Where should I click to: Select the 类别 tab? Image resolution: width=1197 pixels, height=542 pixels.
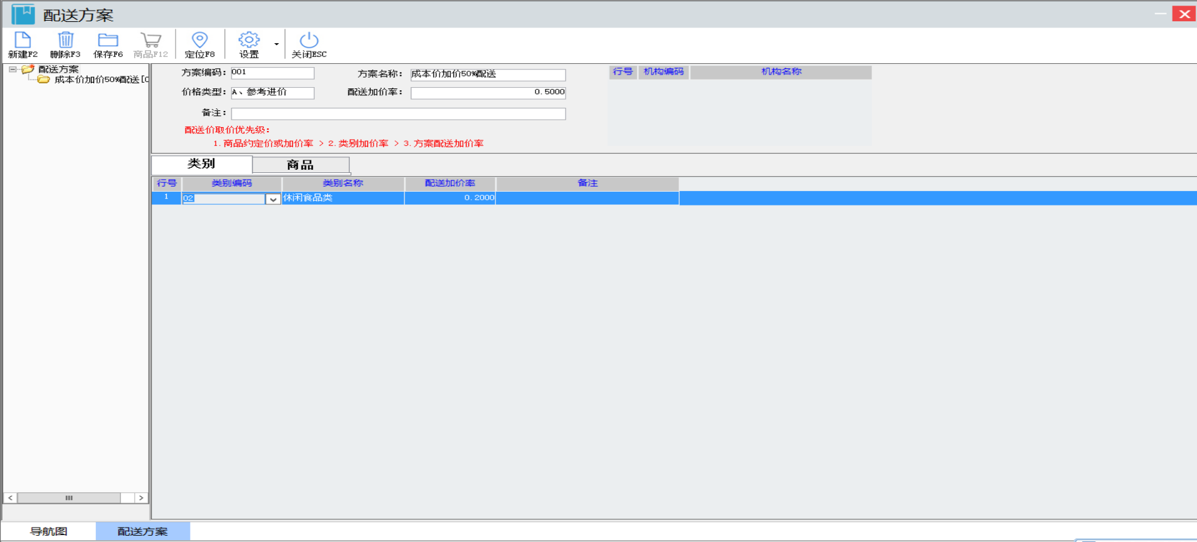201,164
